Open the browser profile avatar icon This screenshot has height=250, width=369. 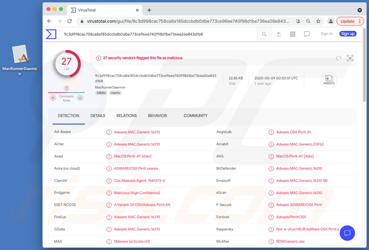coord(331,21)
